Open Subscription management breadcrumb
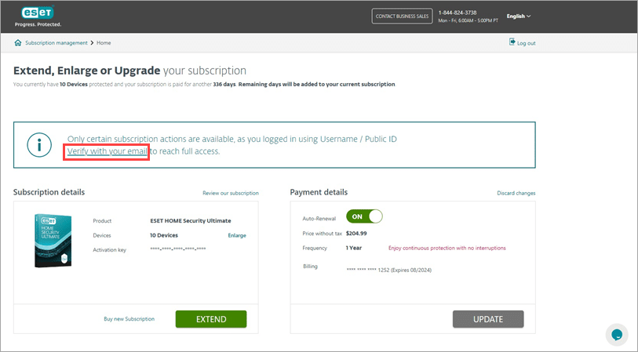638x352 pixels. 57,42
